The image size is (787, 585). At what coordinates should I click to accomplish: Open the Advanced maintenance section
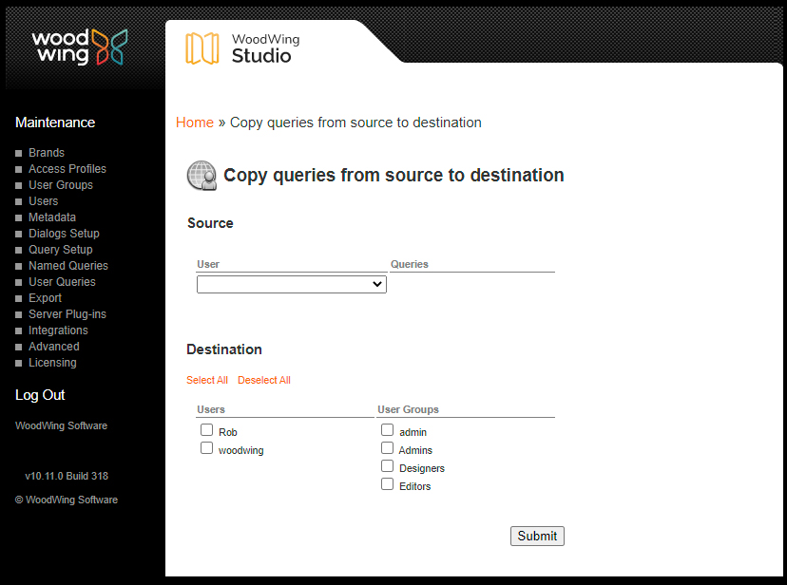[x=54, y=347]
